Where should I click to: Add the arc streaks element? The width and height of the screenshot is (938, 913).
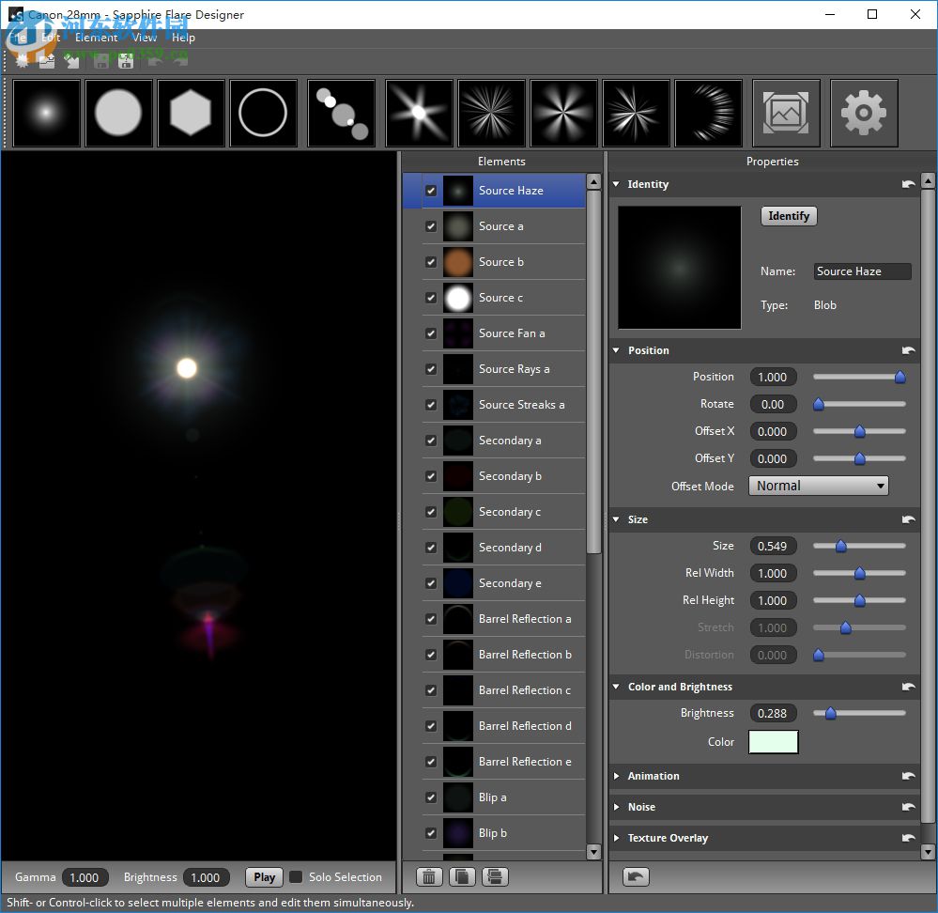click(709, 114)
